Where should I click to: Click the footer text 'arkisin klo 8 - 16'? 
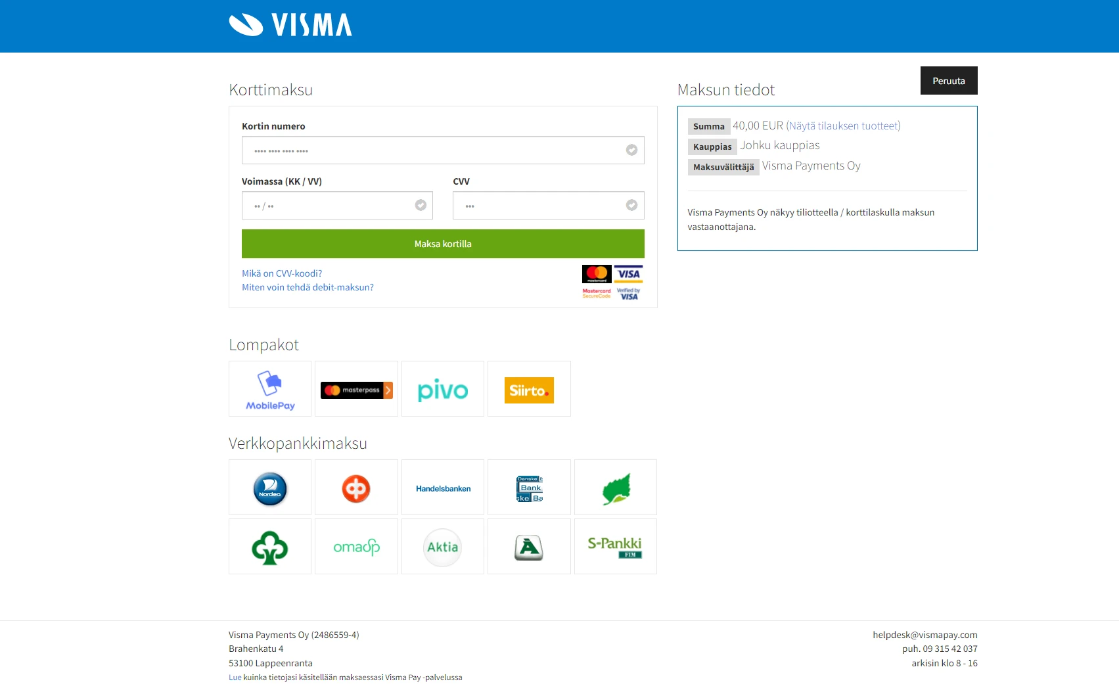pos(944,663)
